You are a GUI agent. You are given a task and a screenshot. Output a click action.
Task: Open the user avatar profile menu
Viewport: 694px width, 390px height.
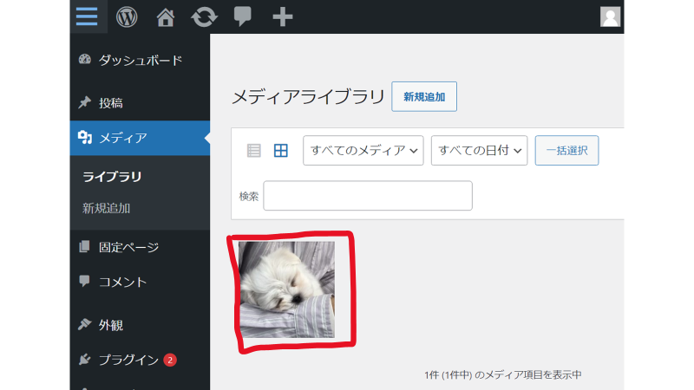610,16
